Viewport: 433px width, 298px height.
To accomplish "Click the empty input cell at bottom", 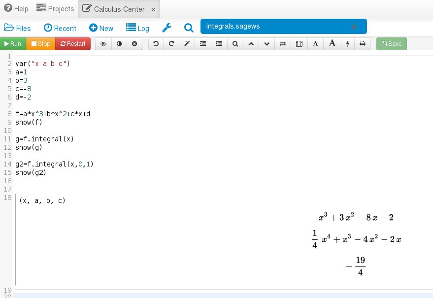I will tap(222, 295).
